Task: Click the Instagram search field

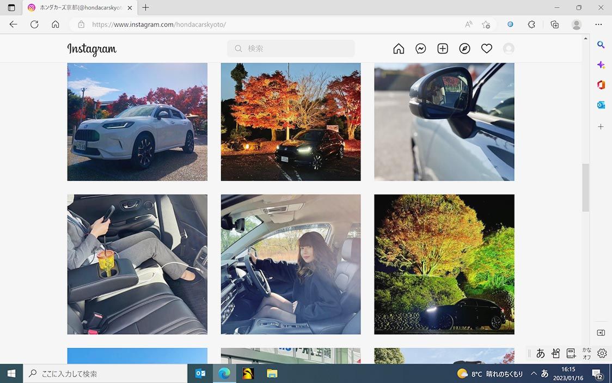Action: [291, 48]
